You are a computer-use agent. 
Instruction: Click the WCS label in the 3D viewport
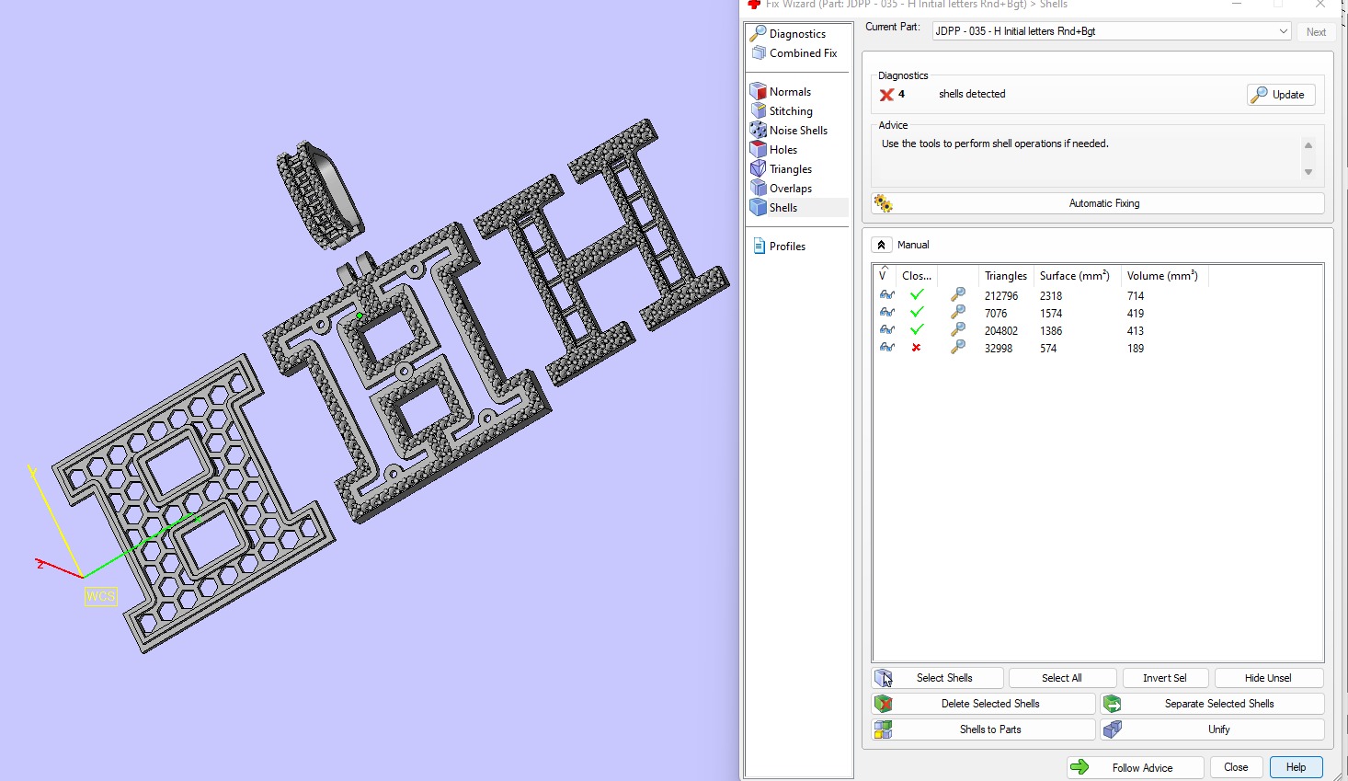pyautogui.click(x=100, y=596)
